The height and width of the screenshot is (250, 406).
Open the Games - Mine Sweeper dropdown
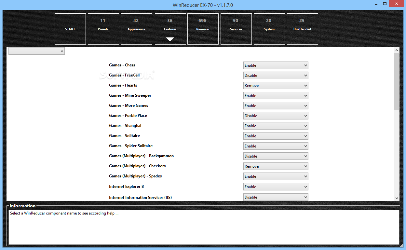point(276,96)
